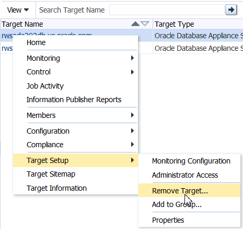Sort Target Name column ascending

135,24
